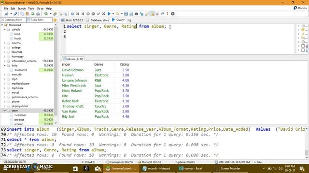Select the foods table in tree

(x=18, y=38)
